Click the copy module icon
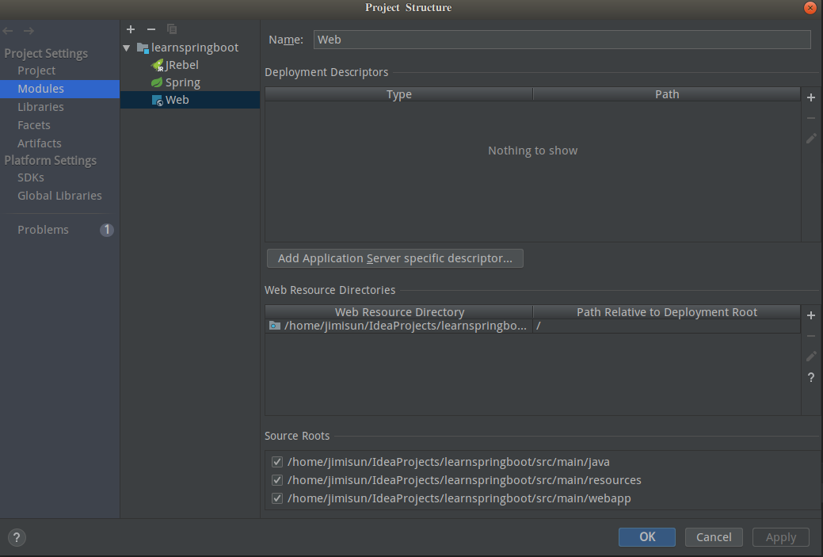 172,29
